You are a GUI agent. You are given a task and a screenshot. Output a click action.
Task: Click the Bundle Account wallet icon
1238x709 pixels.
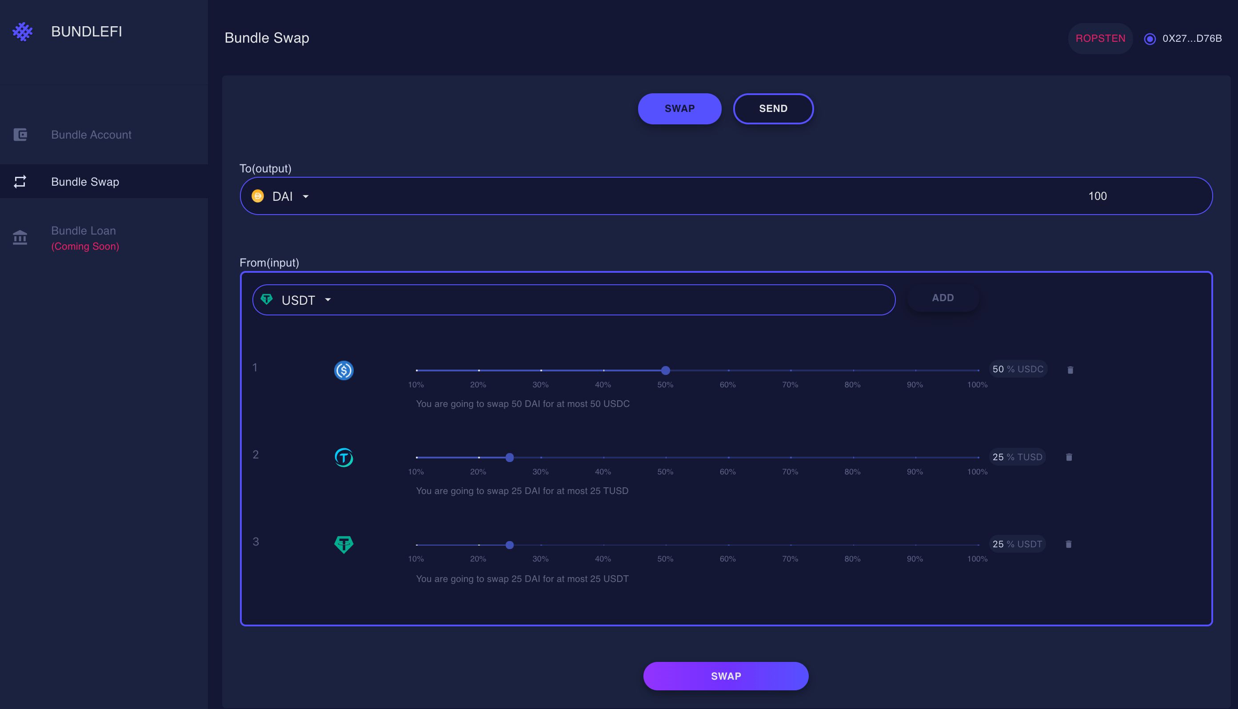coord(20,135)
